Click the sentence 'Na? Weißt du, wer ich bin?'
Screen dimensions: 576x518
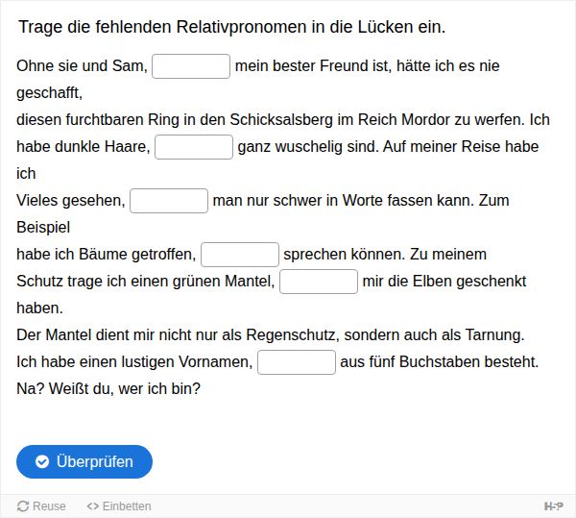[108, 388]
